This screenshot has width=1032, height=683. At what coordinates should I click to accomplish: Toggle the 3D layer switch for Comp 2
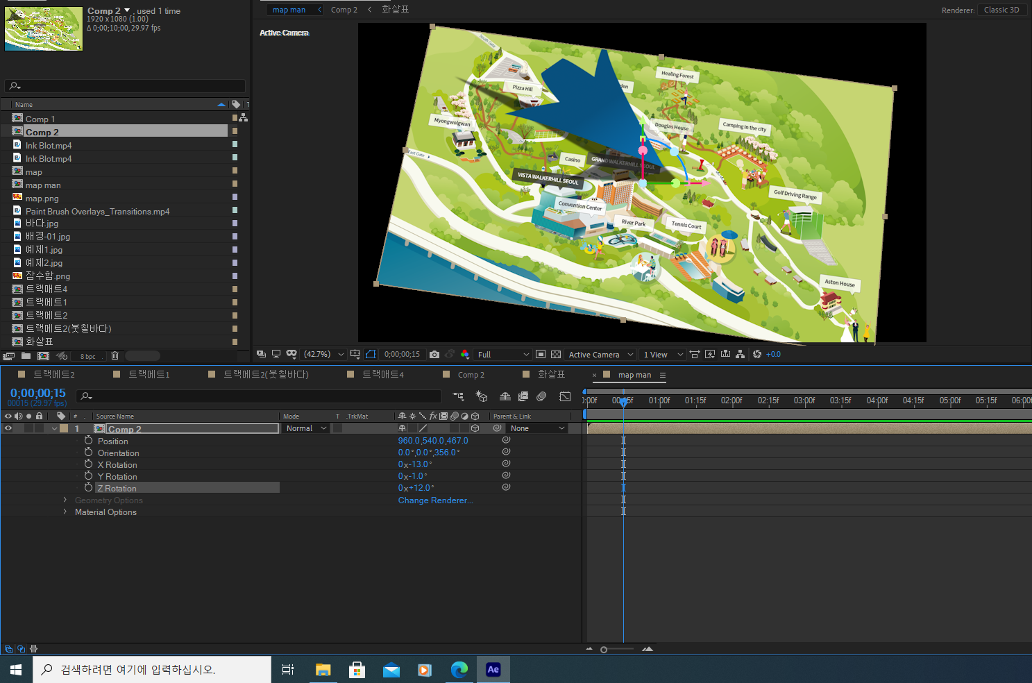[475, 428]
